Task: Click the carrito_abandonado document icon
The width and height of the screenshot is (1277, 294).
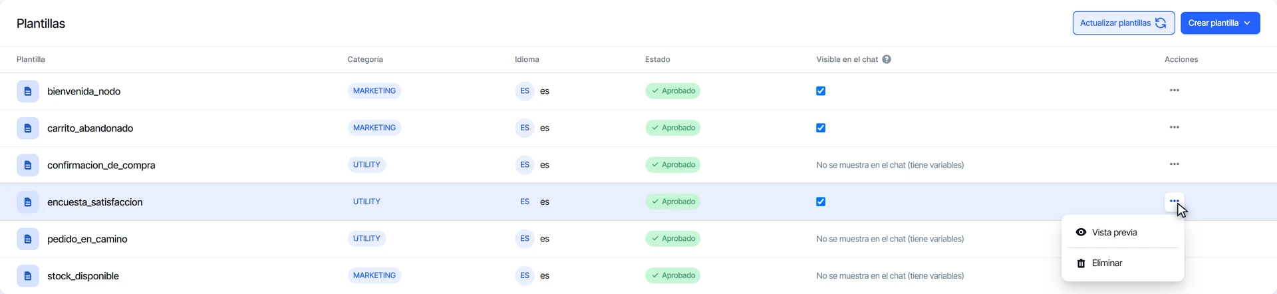Action: [28, 128]
